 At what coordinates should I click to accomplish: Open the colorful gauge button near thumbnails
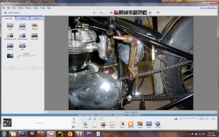(x=158, y=12)
